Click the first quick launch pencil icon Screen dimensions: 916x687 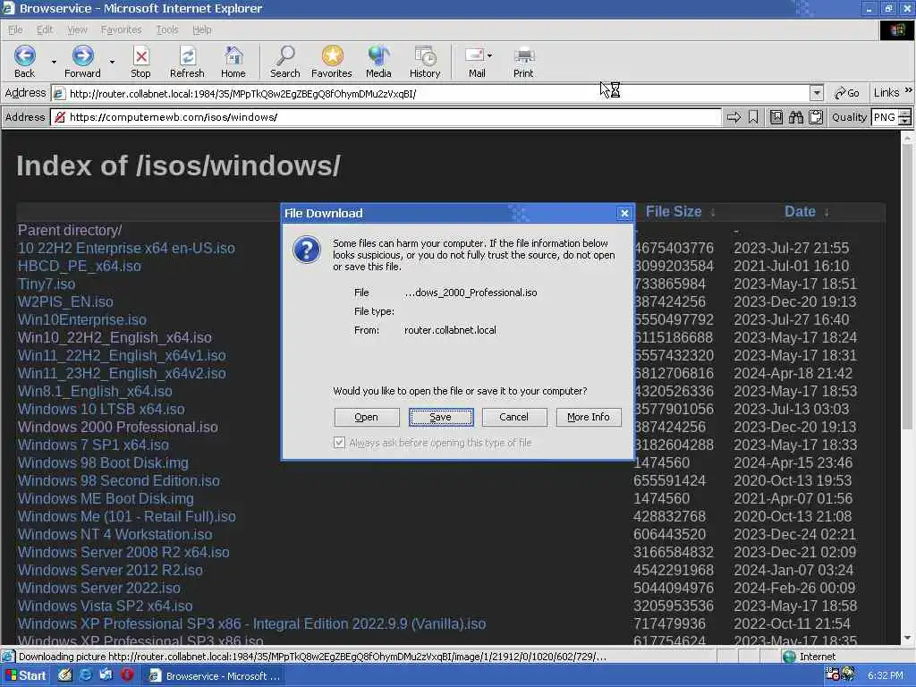pos(64,675)
